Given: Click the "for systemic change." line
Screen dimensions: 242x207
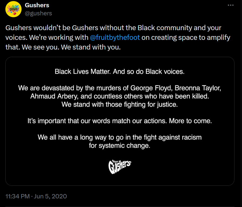Looking at the screenshot, I should (120, 146).
